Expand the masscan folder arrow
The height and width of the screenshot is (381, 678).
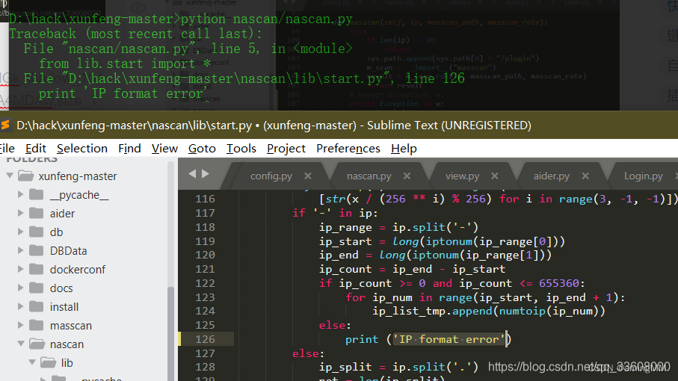pos(20,325)
